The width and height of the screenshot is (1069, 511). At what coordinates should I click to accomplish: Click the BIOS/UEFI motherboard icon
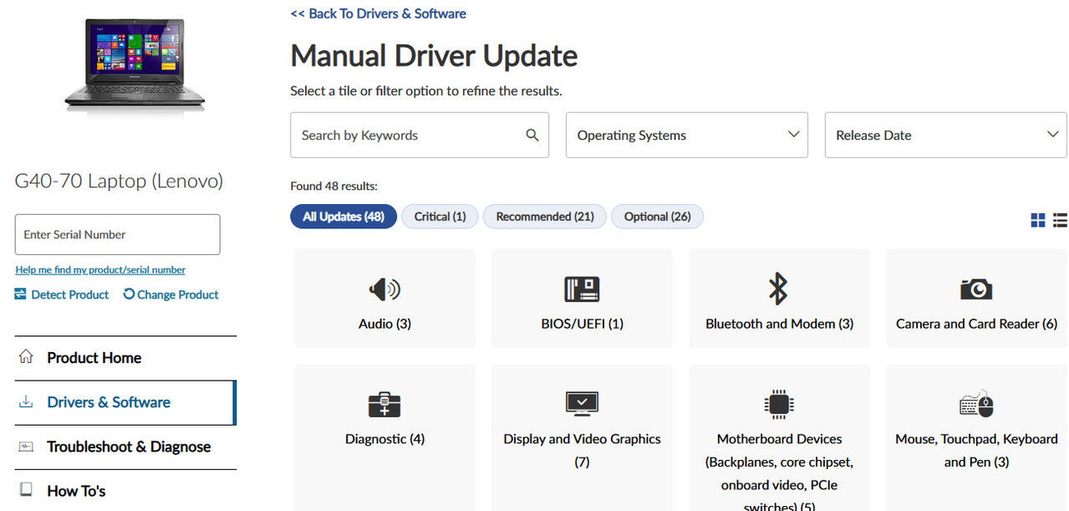click(x=582, y=289)
